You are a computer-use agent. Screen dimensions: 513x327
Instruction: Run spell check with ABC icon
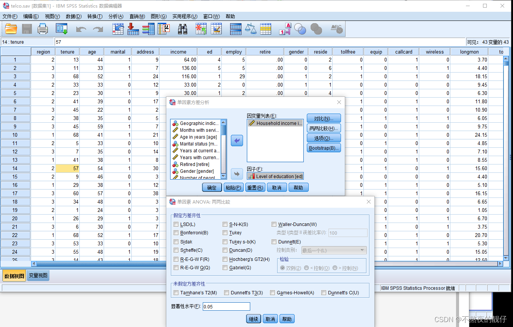(336, 29)
